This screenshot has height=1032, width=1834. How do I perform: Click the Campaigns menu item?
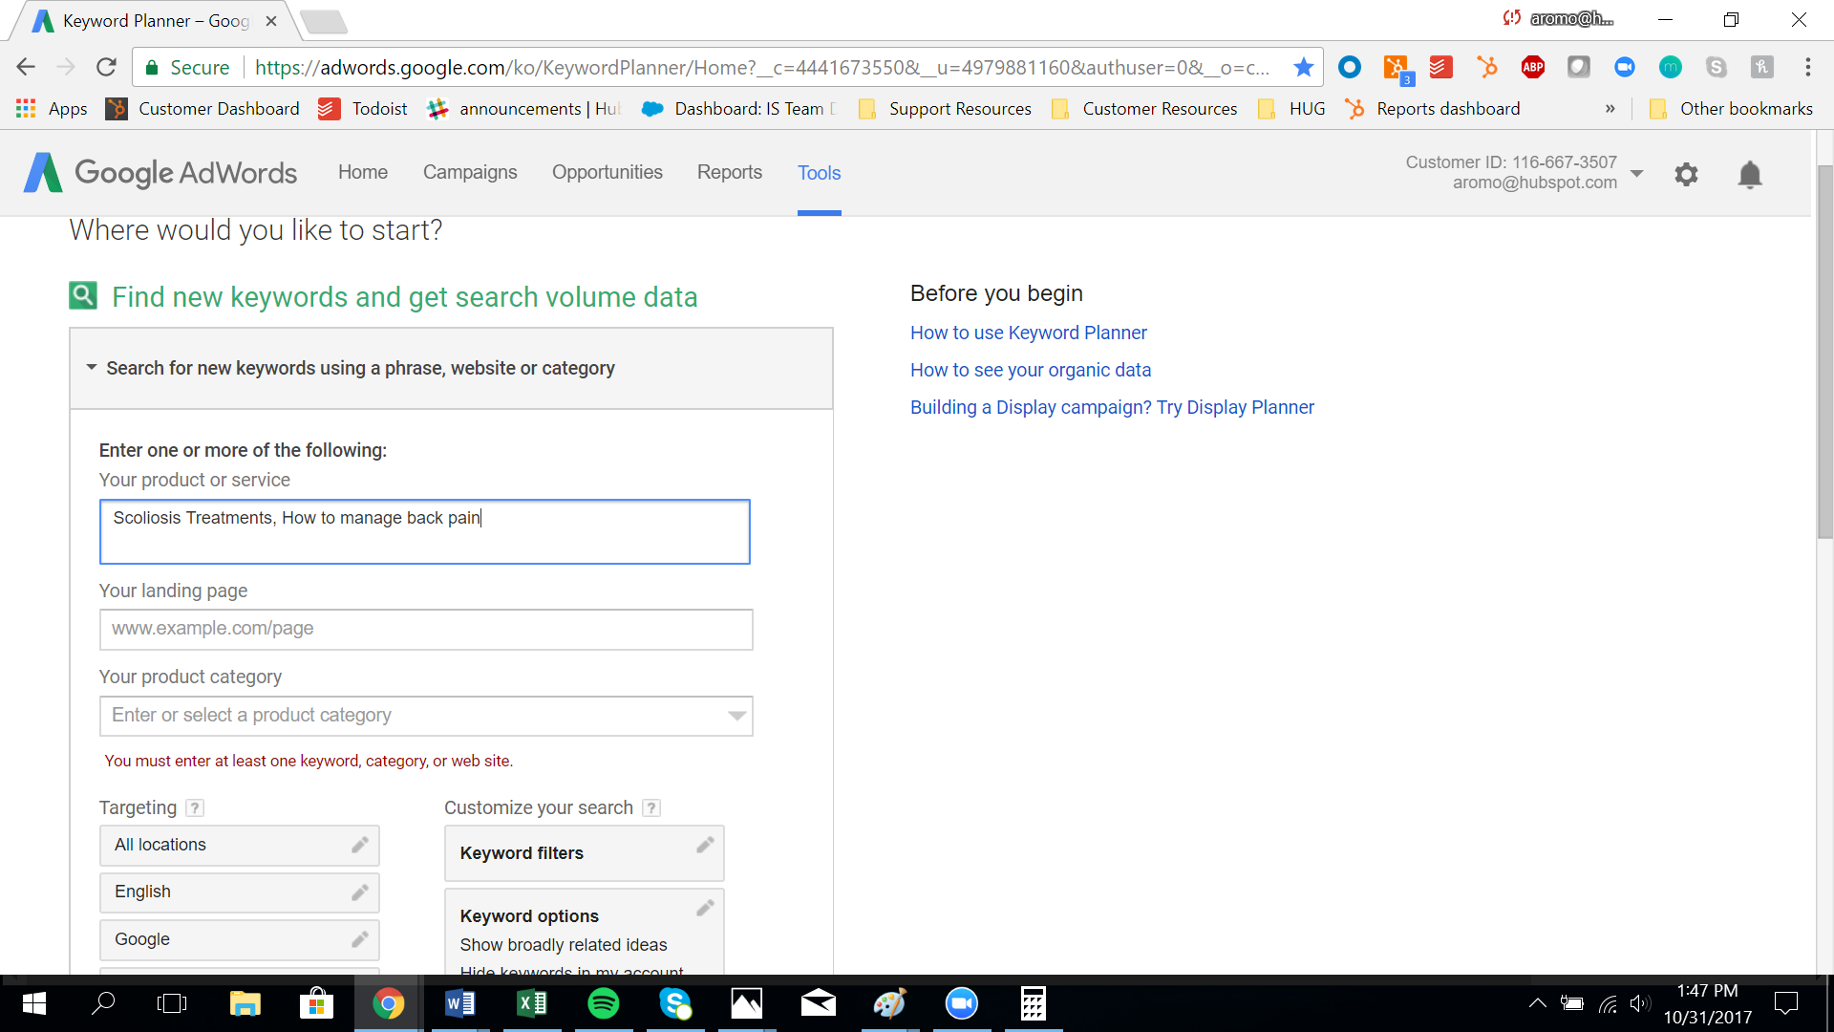click(471, 173)
